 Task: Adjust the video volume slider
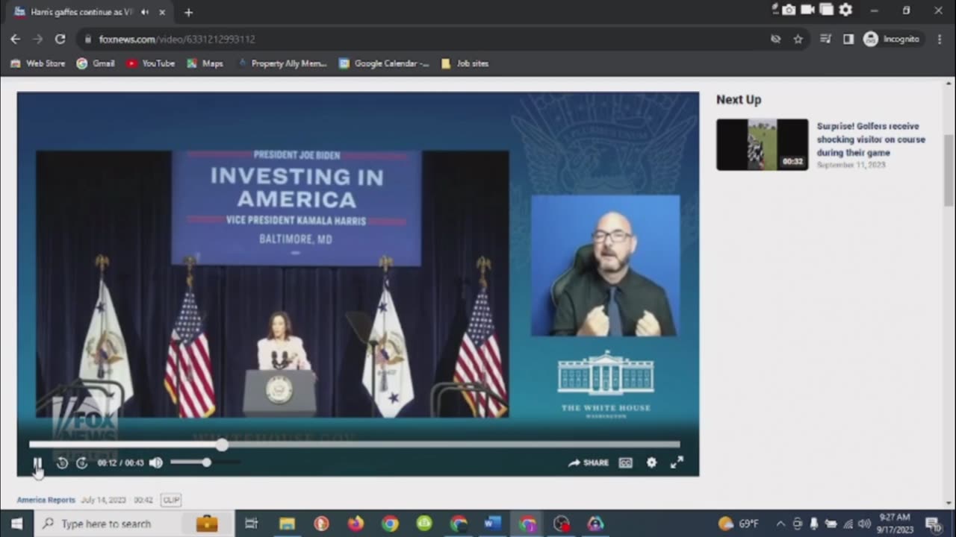coord(205,462)
